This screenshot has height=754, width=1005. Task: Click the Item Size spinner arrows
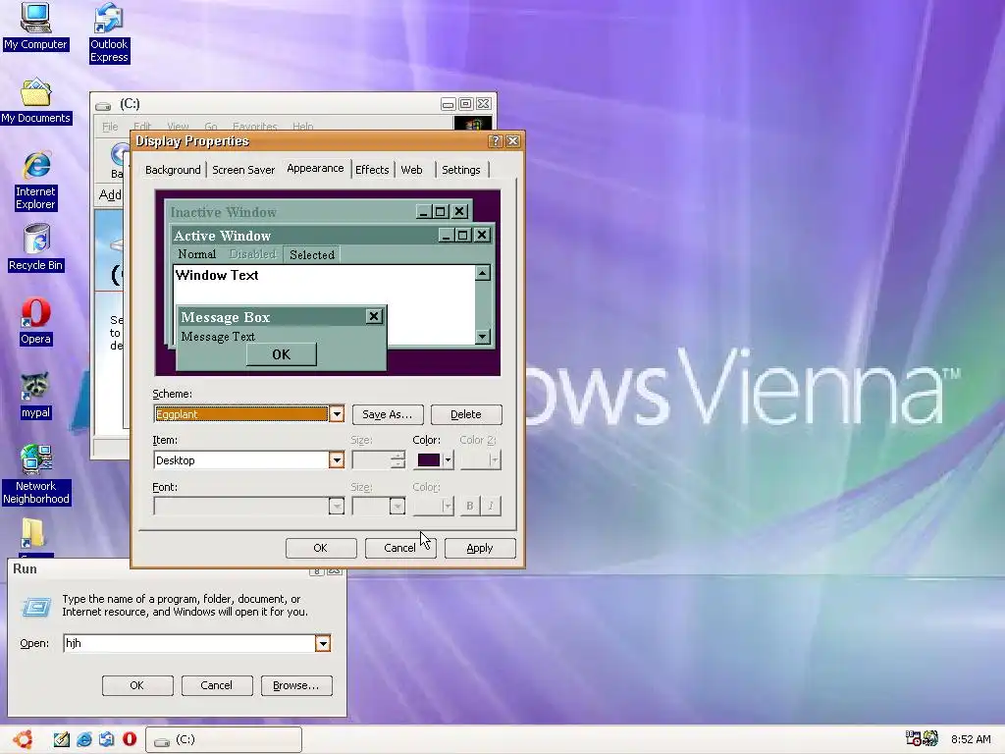click(398, 459)
